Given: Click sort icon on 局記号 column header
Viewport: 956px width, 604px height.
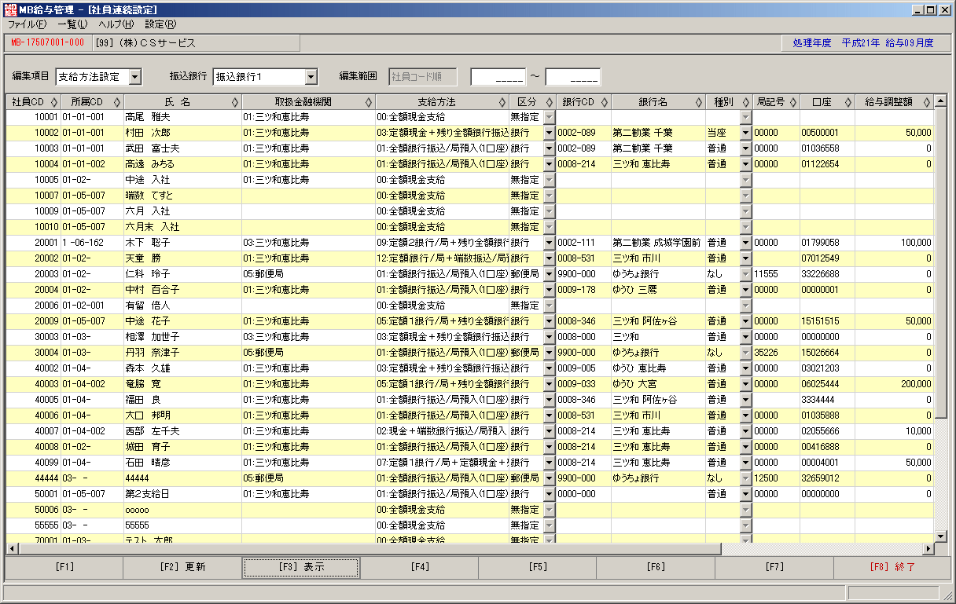Looking at the screenshot, I should point(793,102).
